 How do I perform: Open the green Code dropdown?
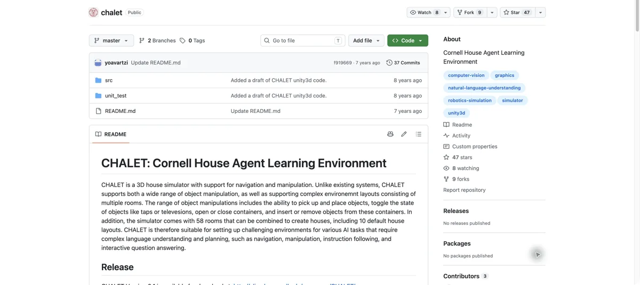(x=407, y=40)
